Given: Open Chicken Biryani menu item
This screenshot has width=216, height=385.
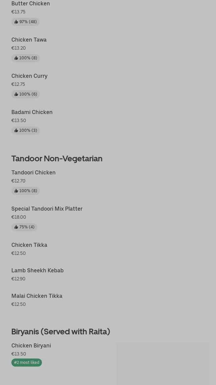Looking at the screenshot, I should [31, 346].
